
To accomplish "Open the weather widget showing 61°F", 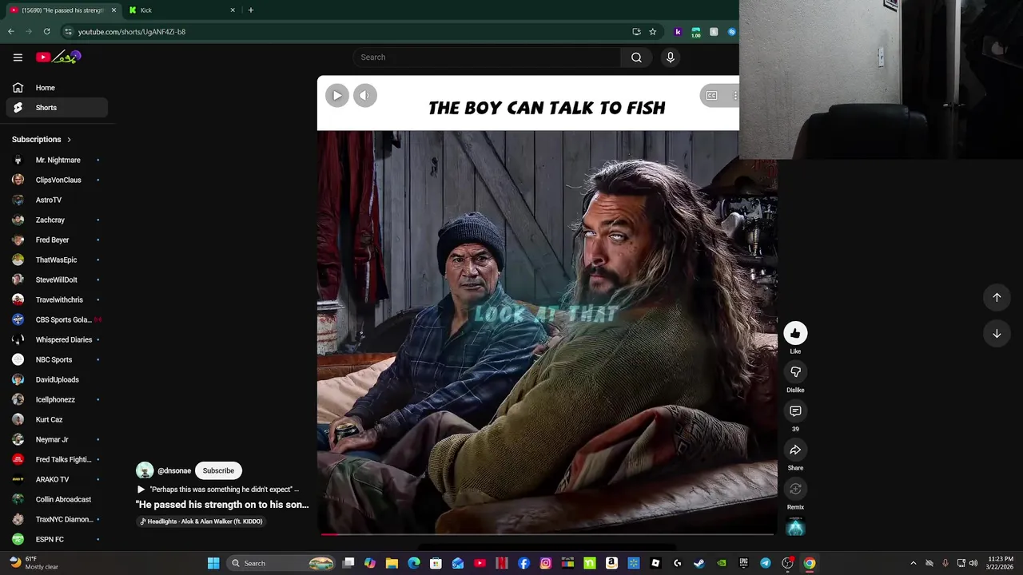I will [x=34, y=563].
